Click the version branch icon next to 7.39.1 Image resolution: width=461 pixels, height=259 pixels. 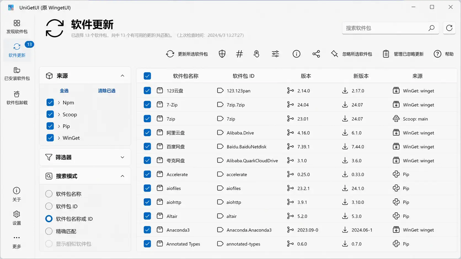(290, 146)
